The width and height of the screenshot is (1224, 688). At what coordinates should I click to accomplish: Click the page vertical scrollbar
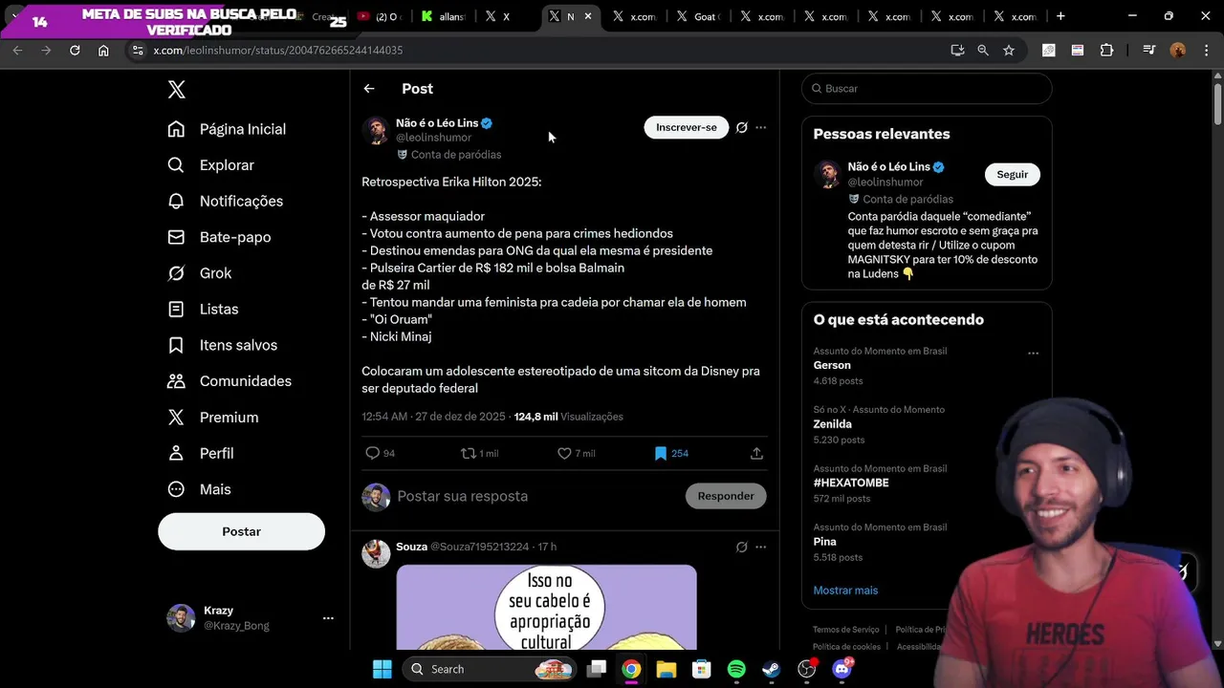1217,103
